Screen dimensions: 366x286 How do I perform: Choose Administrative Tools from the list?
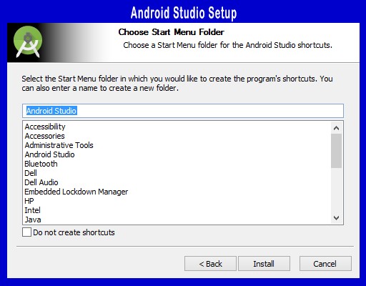59,145
